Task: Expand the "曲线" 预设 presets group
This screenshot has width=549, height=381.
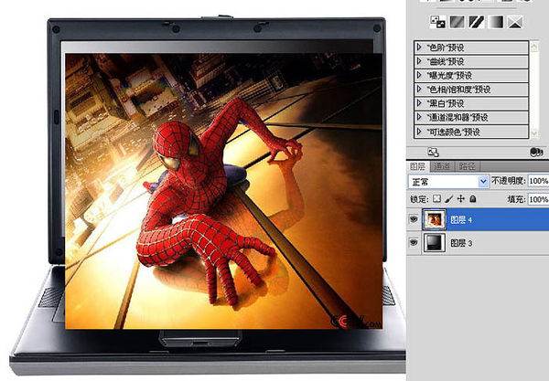Action: (419, 61)
